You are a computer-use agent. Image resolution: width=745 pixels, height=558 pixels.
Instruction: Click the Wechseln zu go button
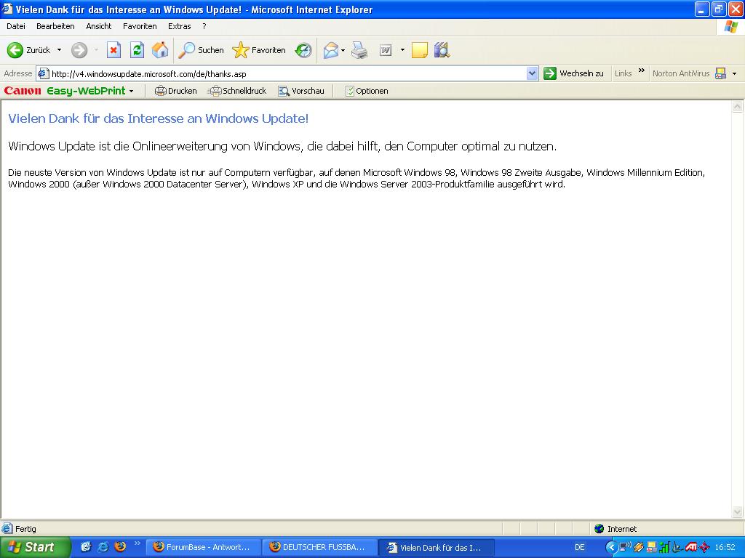click(574, 73)
